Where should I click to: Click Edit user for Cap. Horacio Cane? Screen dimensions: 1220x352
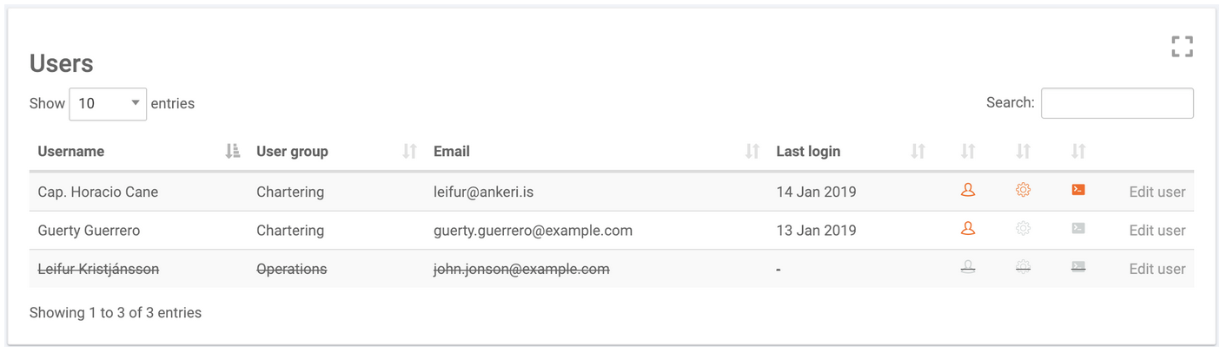pyautogui.click(x=1157, y=192)
